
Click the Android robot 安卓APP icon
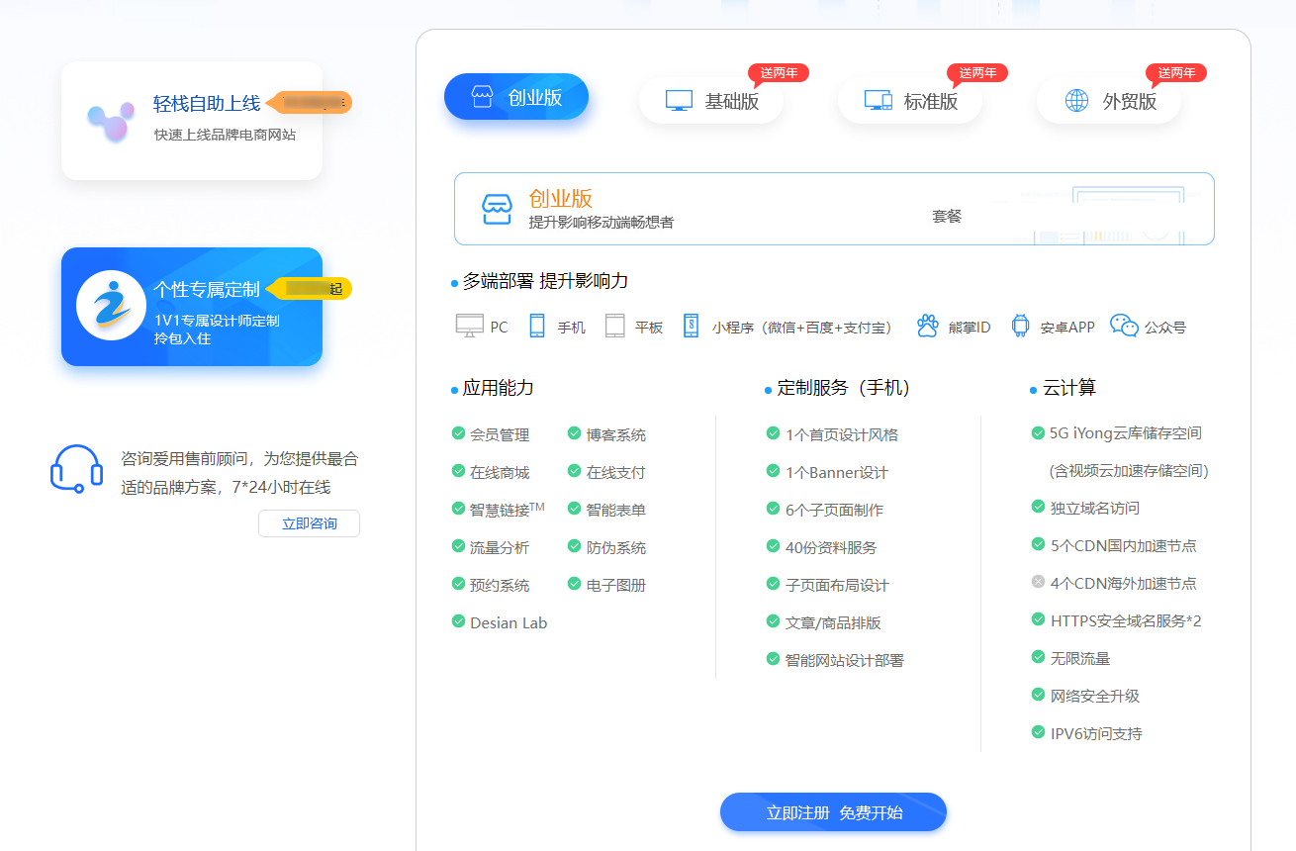(1020, 327)
